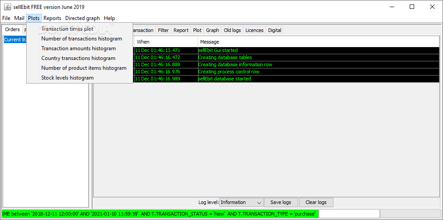Choose Stock levels histogram
Screen dimensions: 443x220
pos(79,77)
